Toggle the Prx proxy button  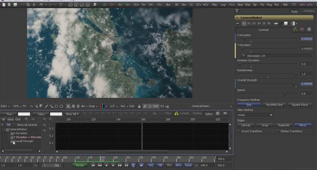[x=169, y=165]
